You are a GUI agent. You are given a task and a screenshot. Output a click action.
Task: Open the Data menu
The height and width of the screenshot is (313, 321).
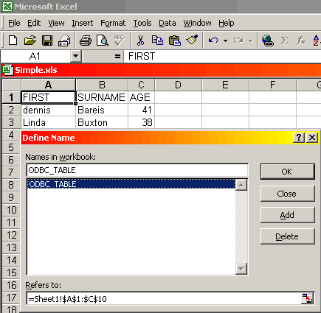click(x=168, y=23)
